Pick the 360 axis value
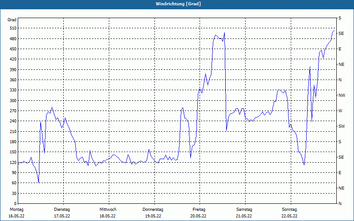The height and width of the screenshot is (221, 354). tap(13, 80)
